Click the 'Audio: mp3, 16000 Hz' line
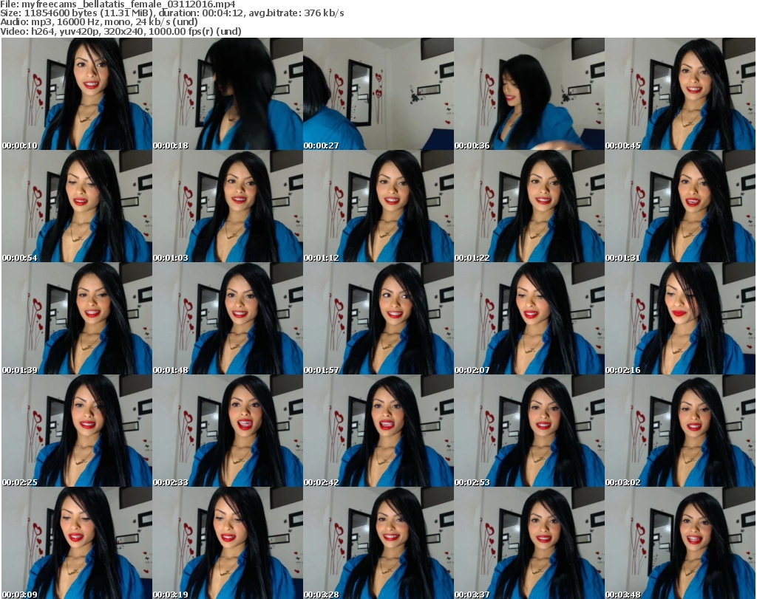The width and height of the screenshot is (757, 599). coord(99,22)
